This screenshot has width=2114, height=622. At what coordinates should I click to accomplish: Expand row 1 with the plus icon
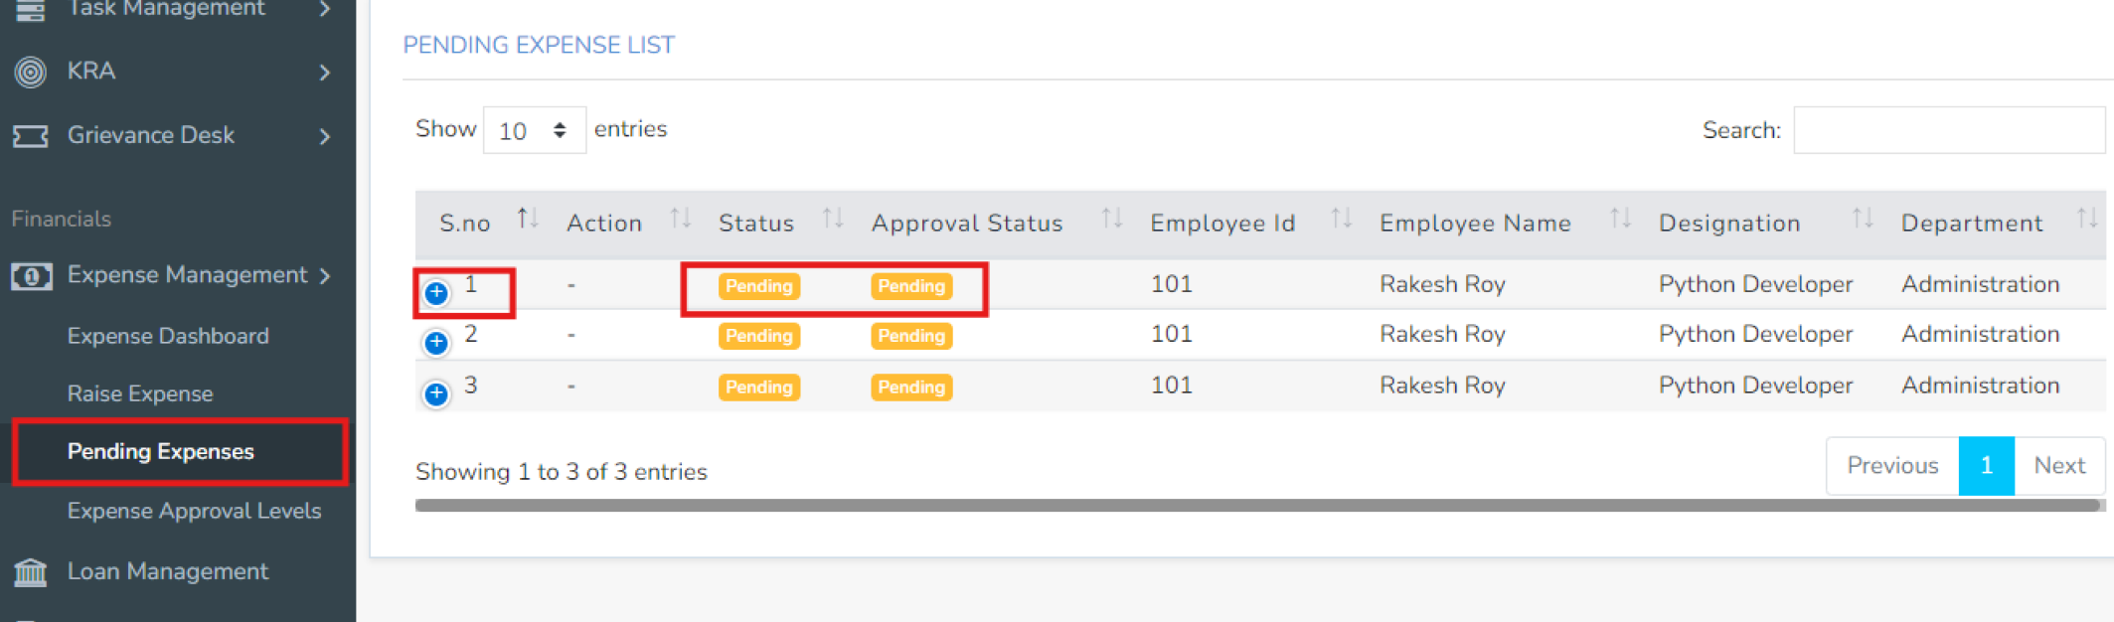[x=436, y=292]
